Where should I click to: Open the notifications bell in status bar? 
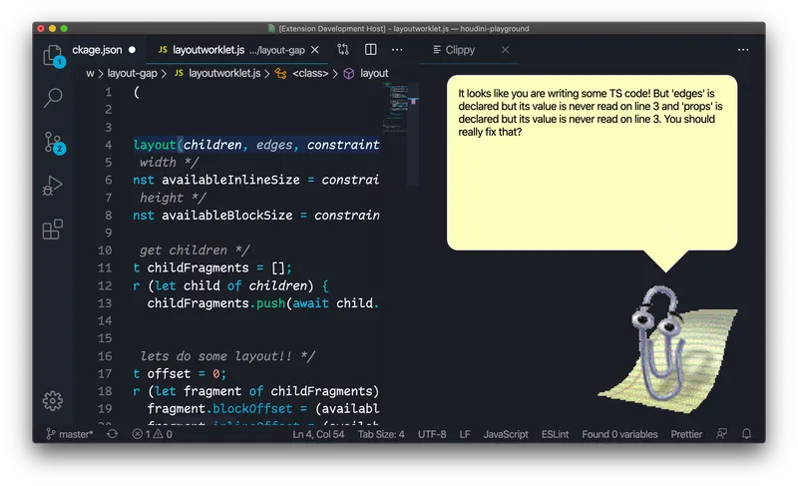(746, 434)
